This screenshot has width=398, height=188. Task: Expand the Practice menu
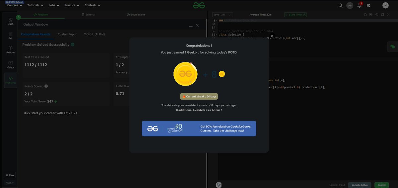click(72, 5)
